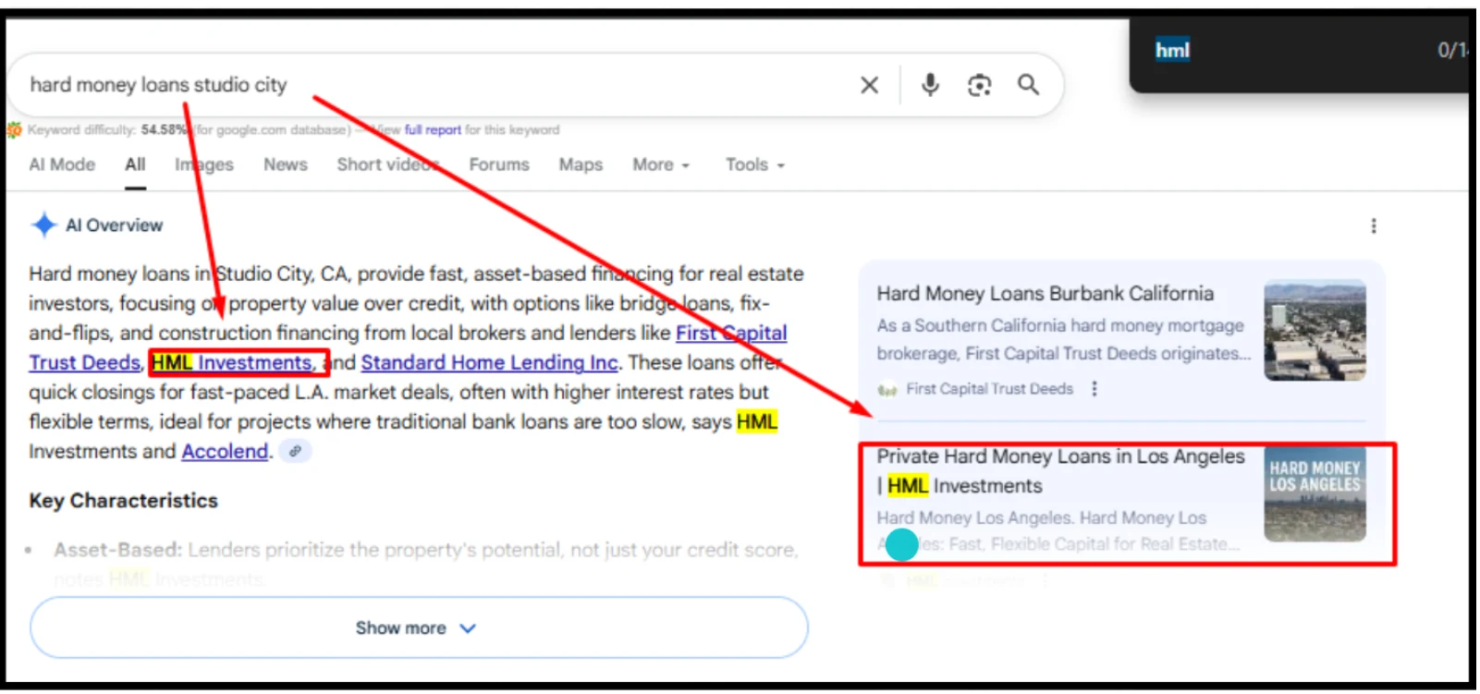1480x694 pixels.
Task: Open AI Overview three-dot options menu
Action: tap(1374, 225)
